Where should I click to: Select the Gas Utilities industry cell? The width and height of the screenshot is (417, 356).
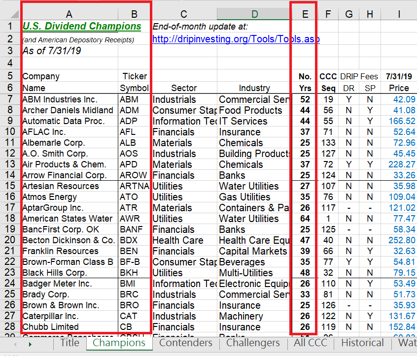click(254, 197)
